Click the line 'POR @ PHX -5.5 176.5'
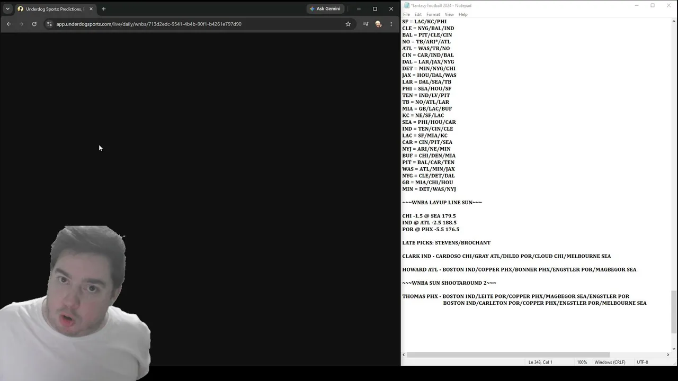This screenshot has width=678, height=381. coord(431,230)
